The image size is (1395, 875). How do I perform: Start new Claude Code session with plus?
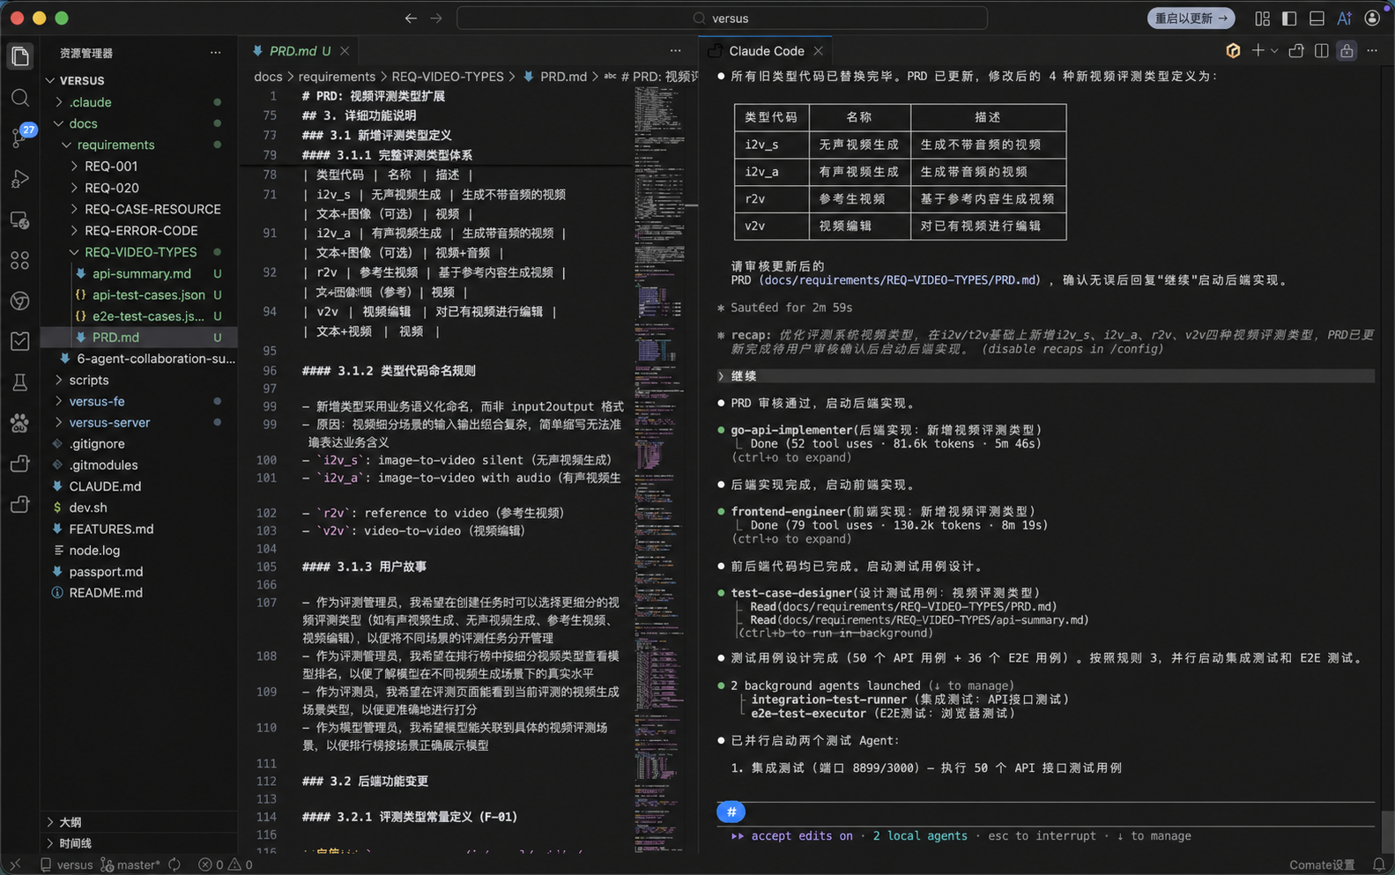click(1258, 51)
